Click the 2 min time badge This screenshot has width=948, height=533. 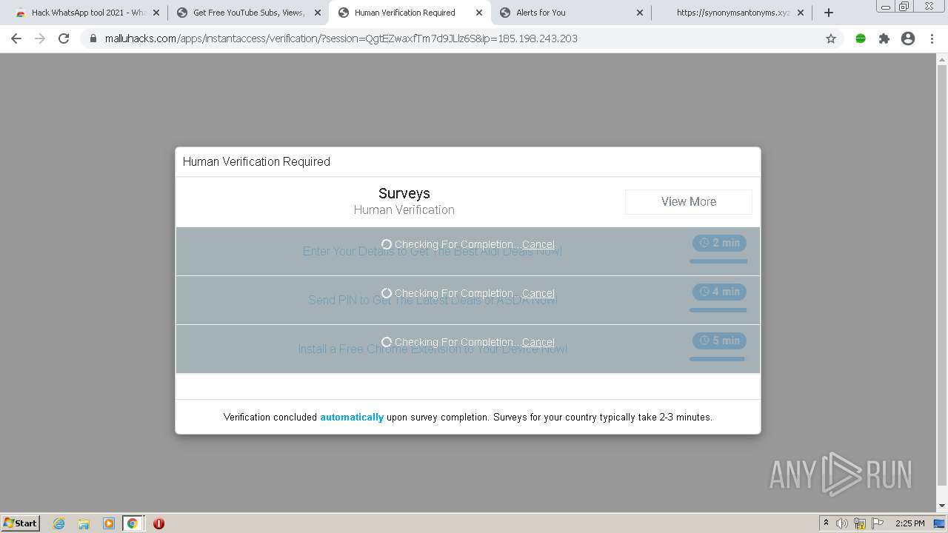719,243
